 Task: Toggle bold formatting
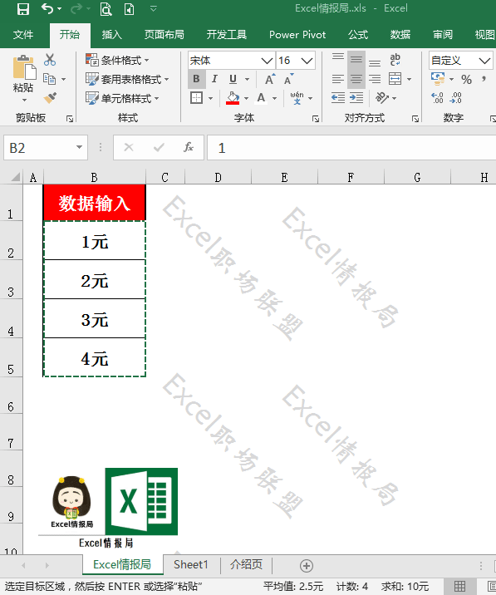click(196, 79)
